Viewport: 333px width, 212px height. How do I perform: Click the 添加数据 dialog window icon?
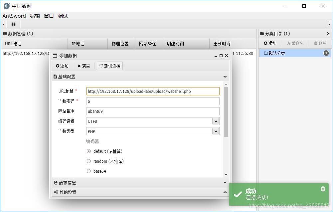coord(55,56)
